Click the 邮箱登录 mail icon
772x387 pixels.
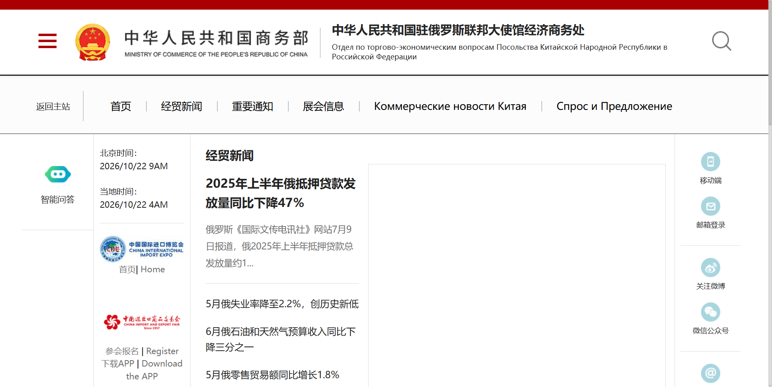tap(710, 206)
